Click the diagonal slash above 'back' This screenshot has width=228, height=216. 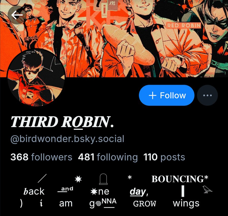[x=42, y=178]
